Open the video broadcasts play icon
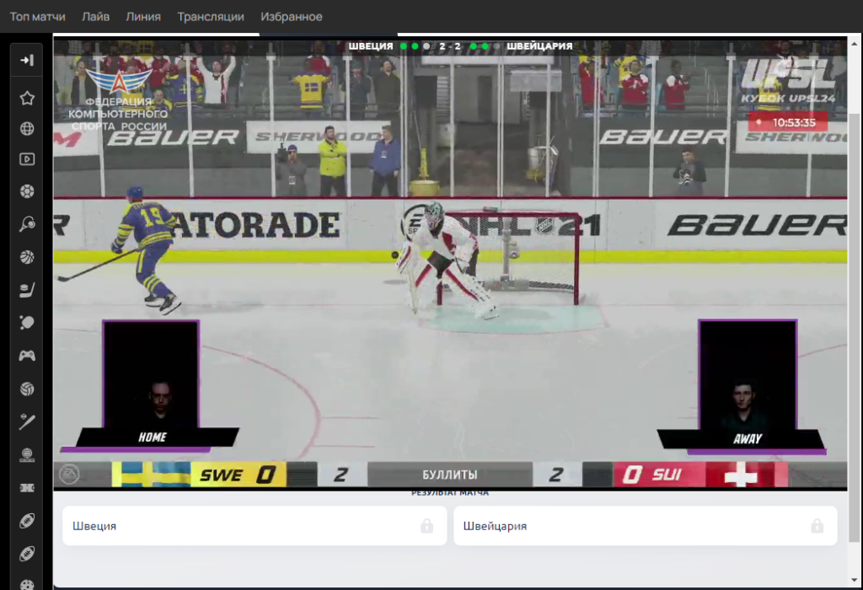The height and width of the screenshot is (590, 863). click(x=27, y=159)
